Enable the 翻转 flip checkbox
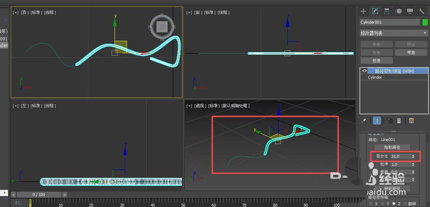The image size is (430, 207). pyautogui.click(x=405, y=204)
